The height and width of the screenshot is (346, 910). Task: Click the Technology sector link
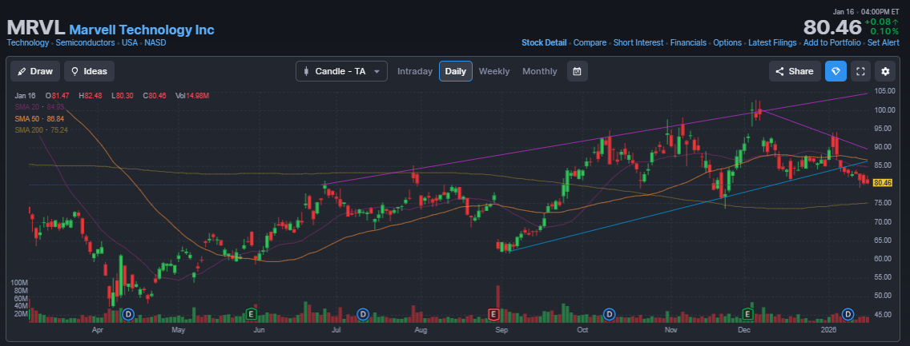(x=28, y=43)
